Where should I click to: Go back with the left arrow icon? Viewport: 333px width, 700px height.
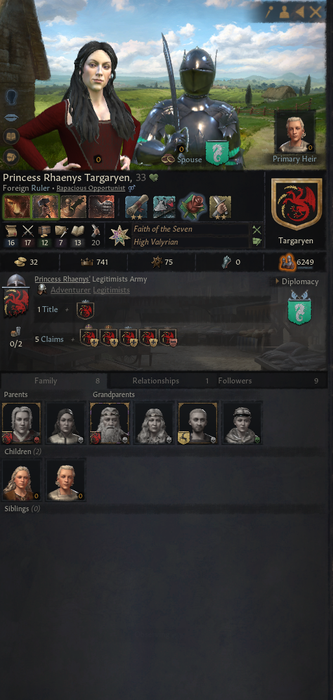tap(299, 12)
